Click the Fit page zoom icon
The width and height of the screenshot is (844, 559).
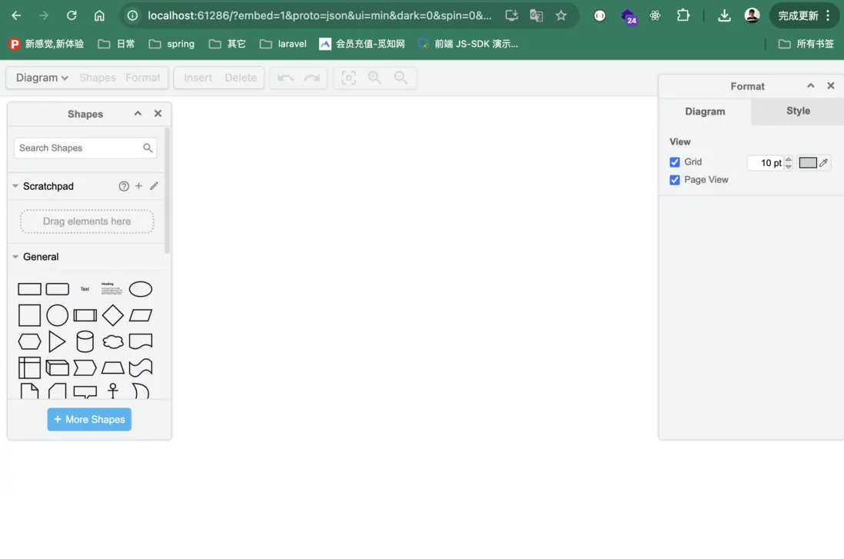pos(349,78)
